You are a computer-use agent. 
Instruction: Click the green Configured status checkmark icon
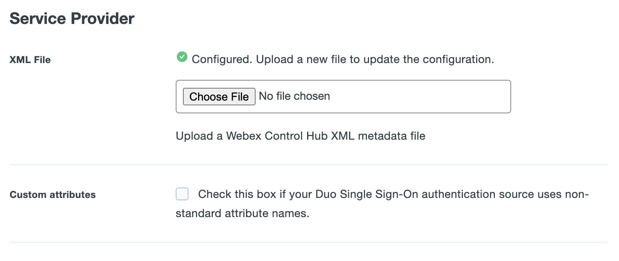182,57
